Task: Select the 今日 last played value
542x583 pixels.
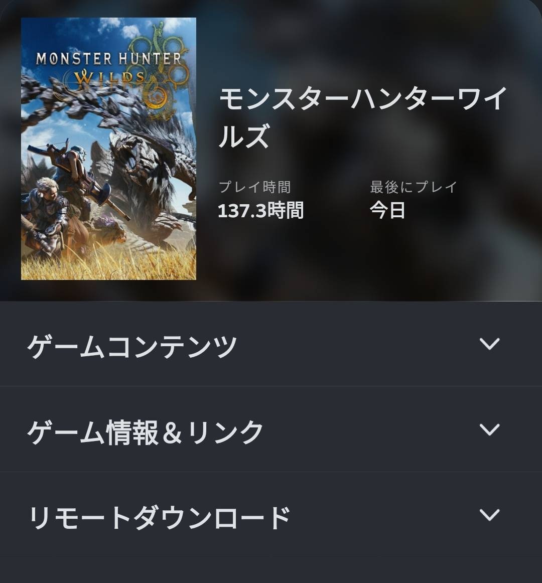Action: [x=387, y=210]
